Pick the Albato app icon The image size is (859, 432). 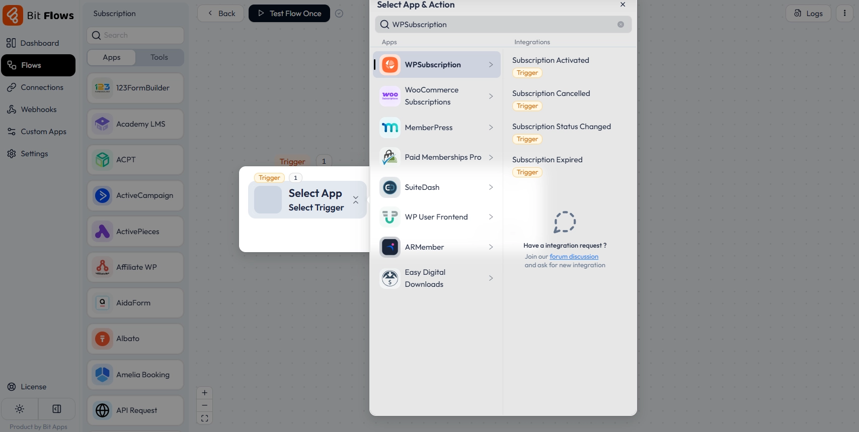click(x=103, y=339)
